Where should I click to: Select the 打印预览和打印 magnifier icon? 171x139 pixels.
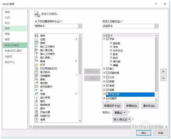point(36,68)
